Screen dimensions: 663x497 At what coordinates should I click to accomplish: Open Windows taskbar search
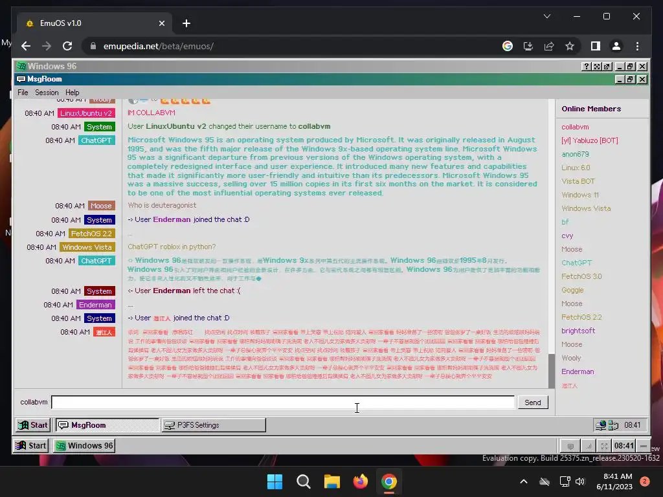304,481
